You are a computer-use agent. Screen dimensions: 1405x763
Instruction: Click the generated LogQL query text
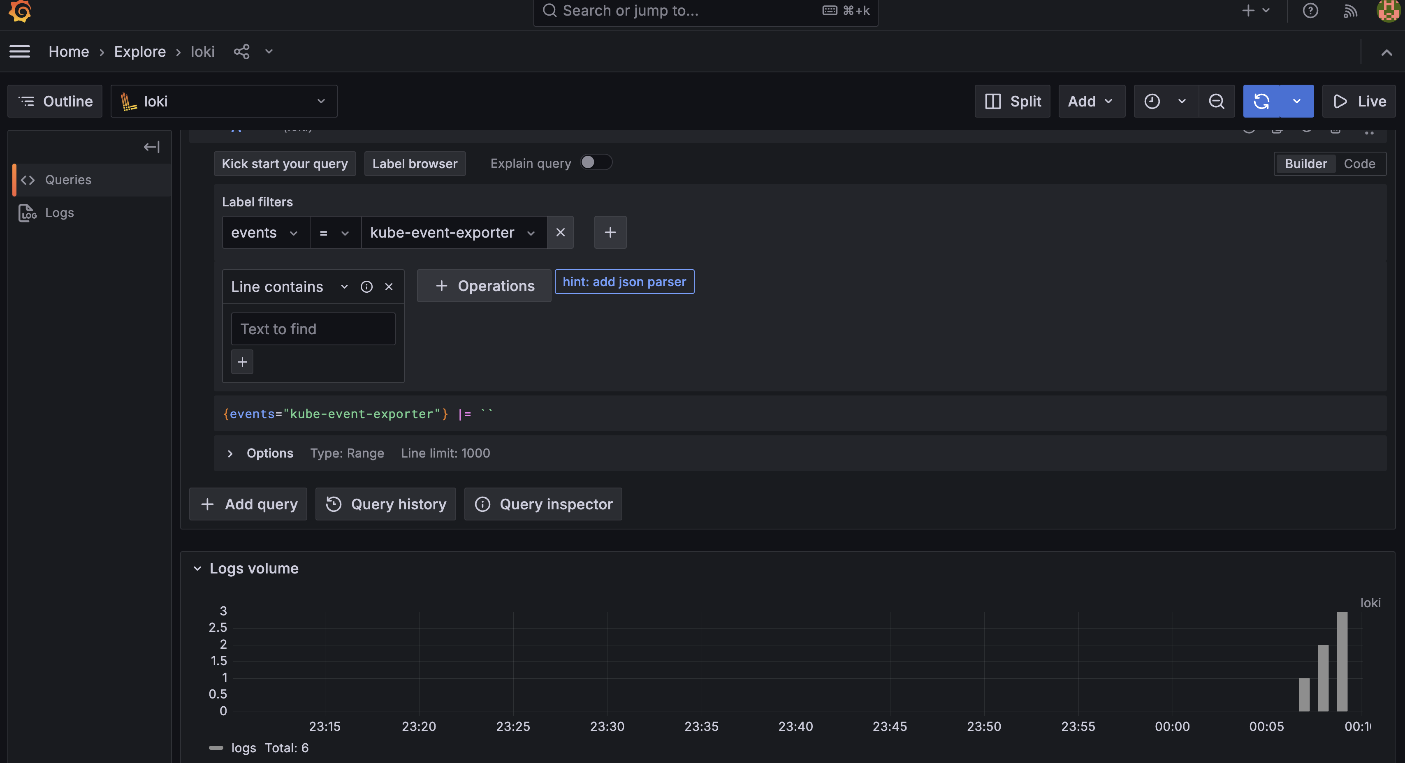pos(358,414)
